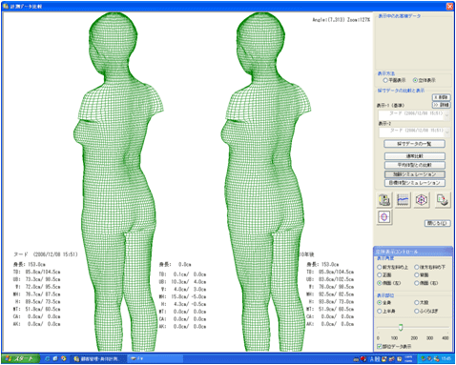This screenshot has width=456, height=365.
Task: Click the 採寸データの一覧 button
Action: [414, 144]
